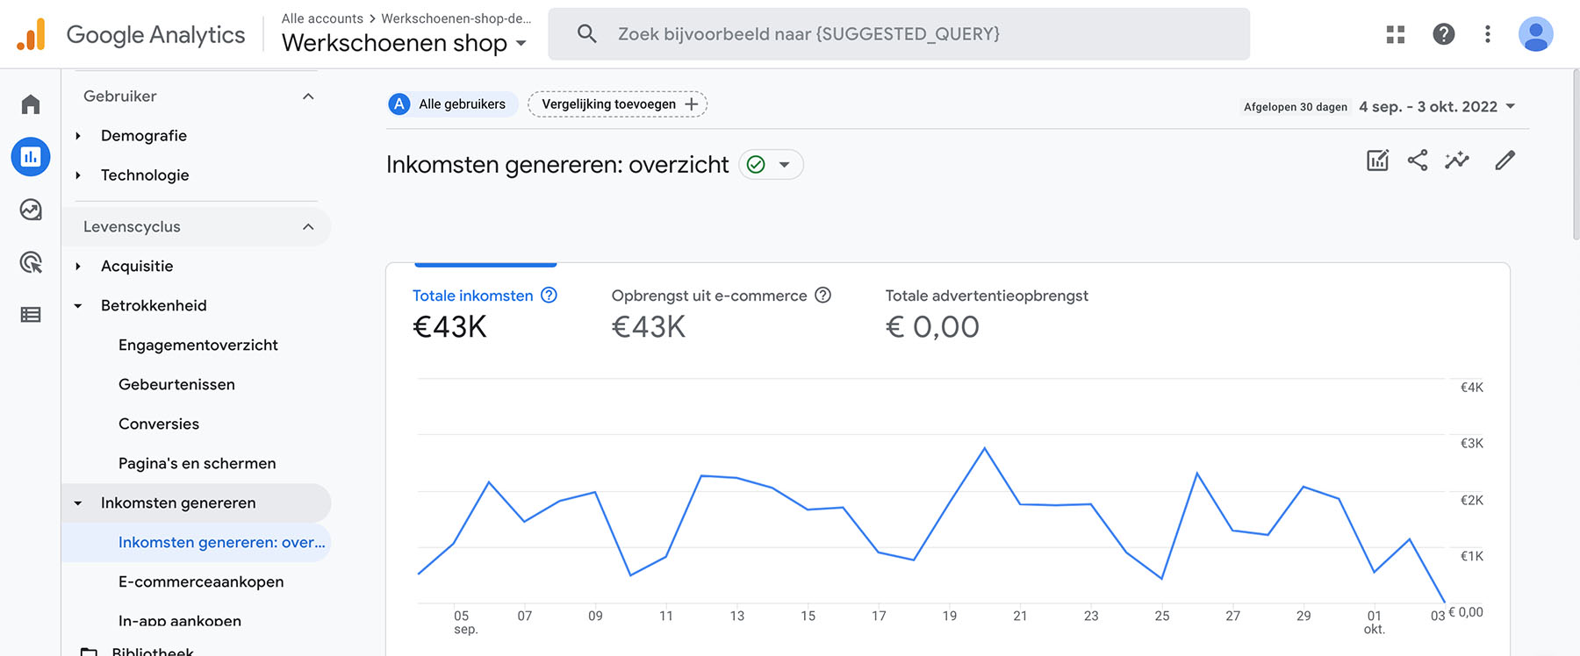Select the Totale advertentieopbrengst metric tab
Image resolution: width=1580 pixels, height=656 pixels.
click(987, 312)
